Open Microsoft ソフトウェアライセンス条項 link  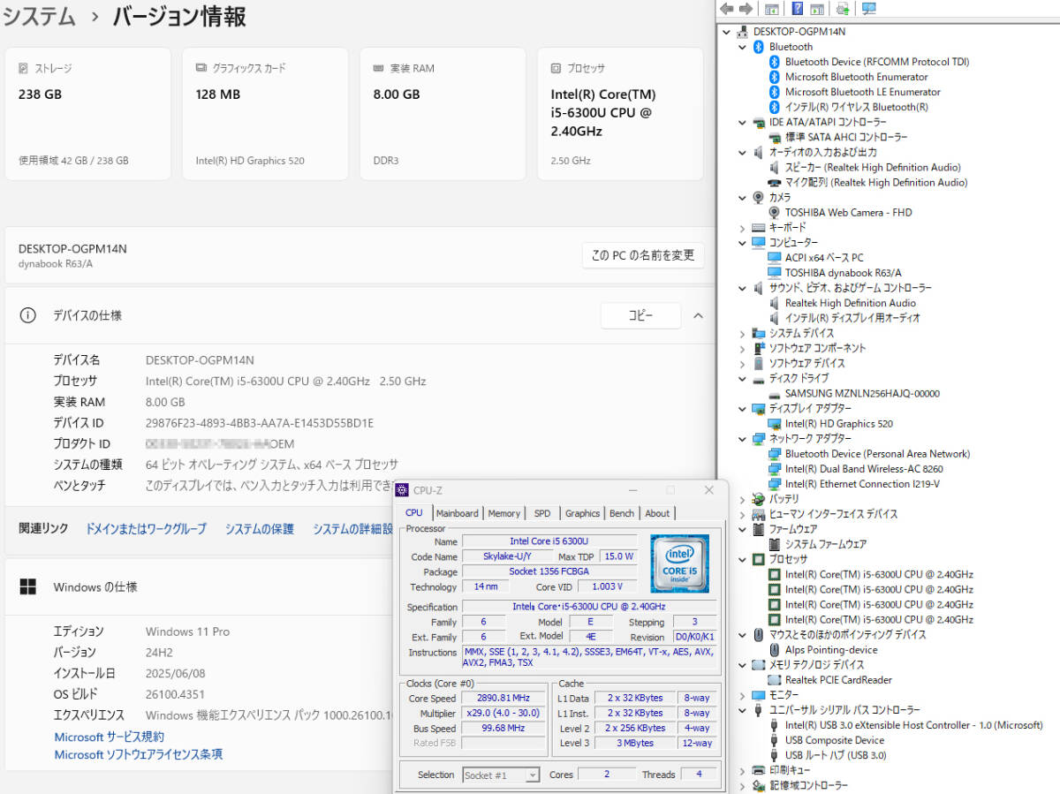click(x=139, y=754)
